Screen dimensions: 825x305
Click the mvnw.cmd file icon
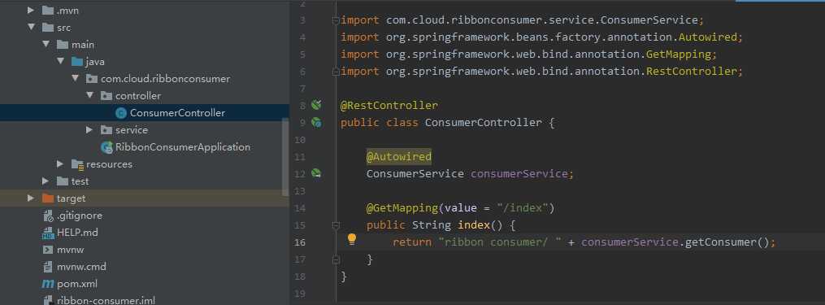[49, 267]
